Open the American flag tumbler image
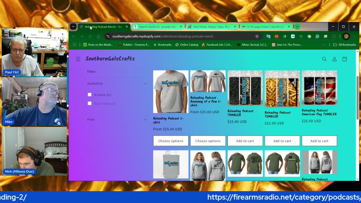 pos(319,88)
